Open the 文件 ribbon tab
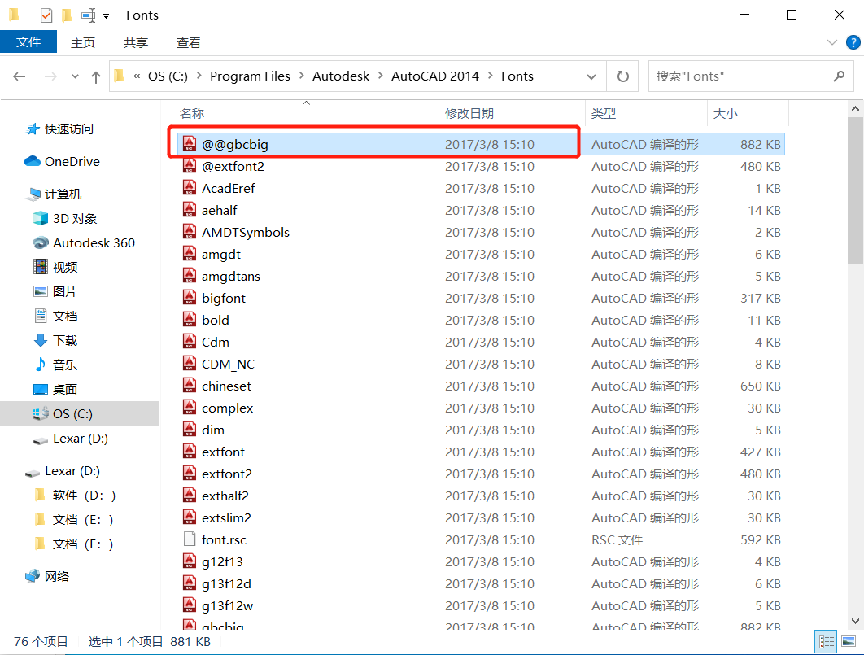The image size is (864, 655). (28, 41)
